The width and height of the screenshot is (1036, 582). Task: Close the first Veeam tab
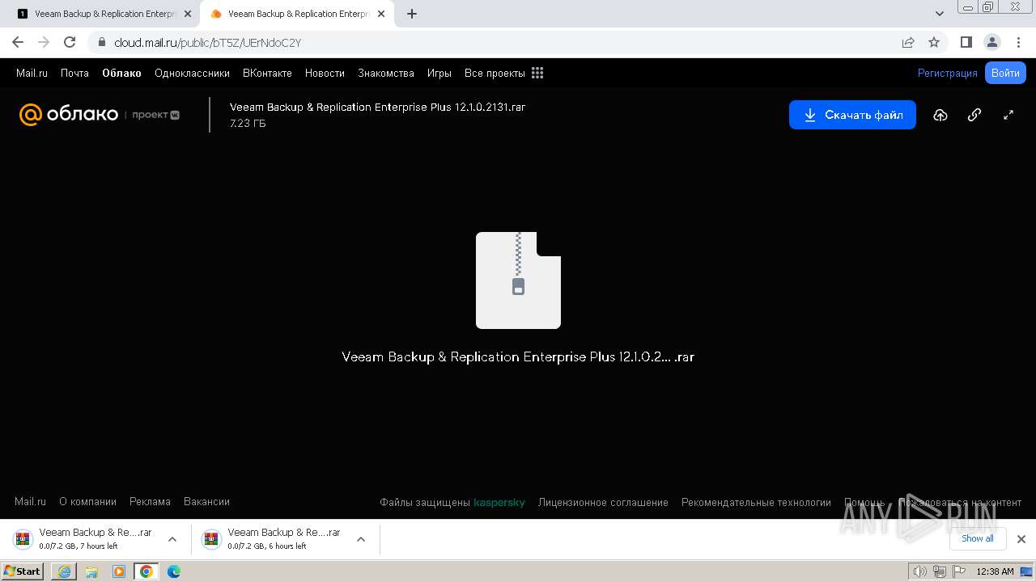pos(188,14)
